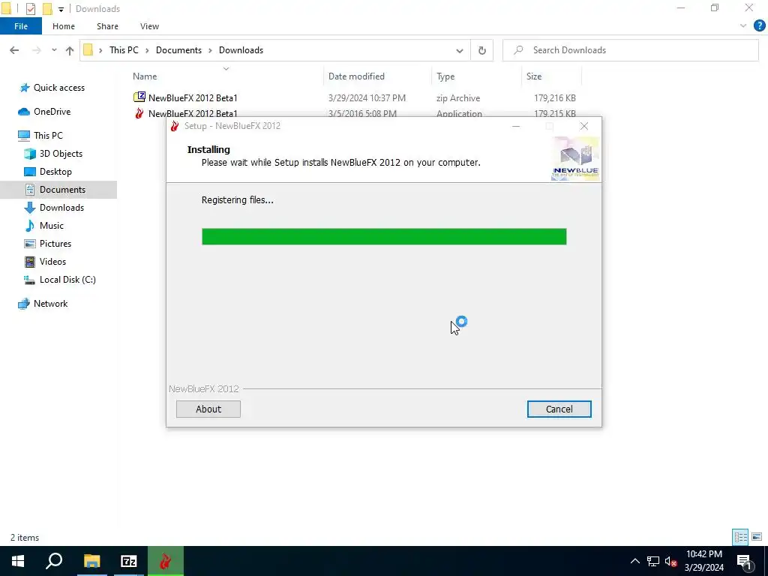Click the Music note icon
Image resolution: width=768 pixels, height=576 pixels.
tap(30, 226)
